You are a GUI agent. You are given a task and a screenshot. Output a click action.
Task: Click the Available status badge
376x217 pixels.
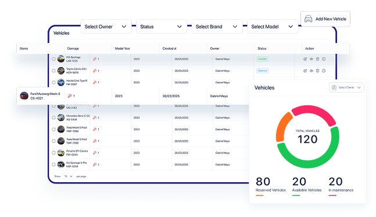[262, 59]
